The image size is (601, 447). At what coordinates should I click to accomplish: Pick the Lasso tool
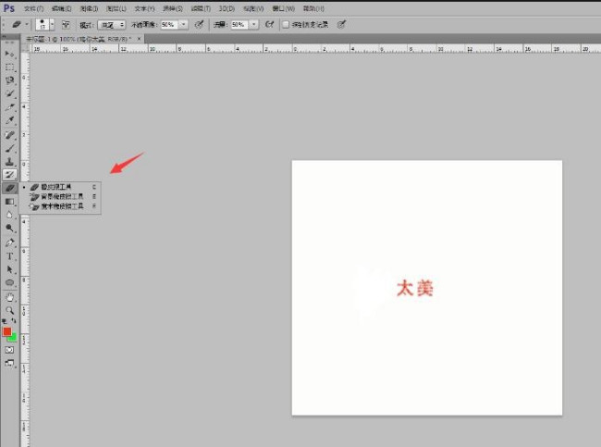tap(10, 81)
